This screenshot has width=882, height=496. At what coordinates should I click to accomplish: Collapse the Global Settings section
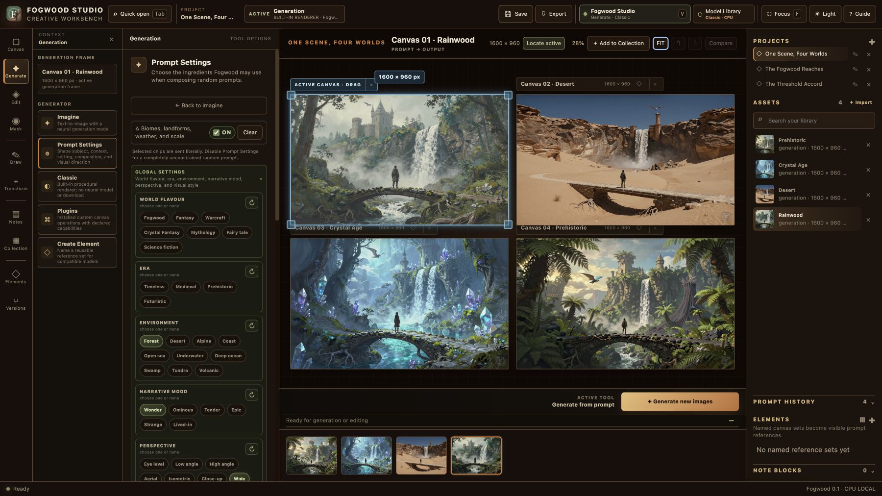click(x=199, y=178)
